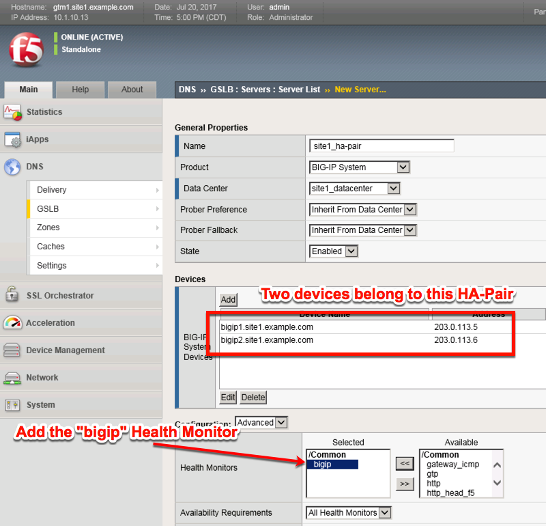Screen dimensions: 546x526
Task: Move monitor to Selected with << button
Action: (405, 463)
